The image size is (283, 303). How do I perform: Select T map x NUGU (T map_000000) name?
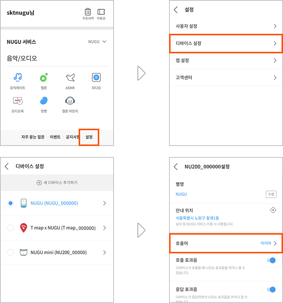click(x=63, y=228)
